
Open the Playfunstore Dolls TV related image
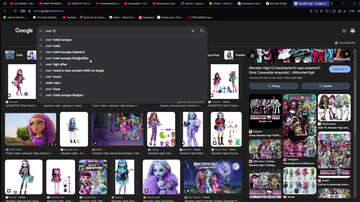coord(334,107)
